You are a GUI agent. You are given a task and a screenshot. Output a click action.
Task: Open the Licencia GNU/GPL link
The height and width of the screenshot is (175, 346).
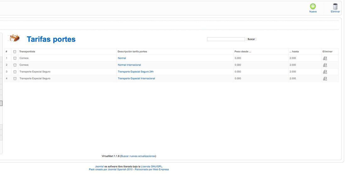(152, 167)
